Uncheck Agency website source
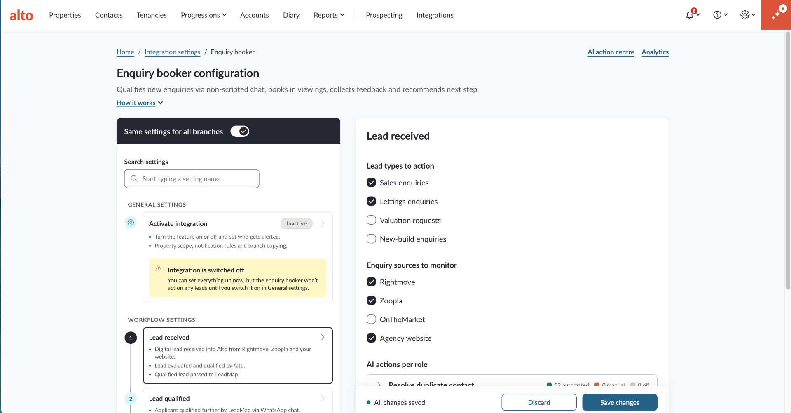 click(371, 338)
